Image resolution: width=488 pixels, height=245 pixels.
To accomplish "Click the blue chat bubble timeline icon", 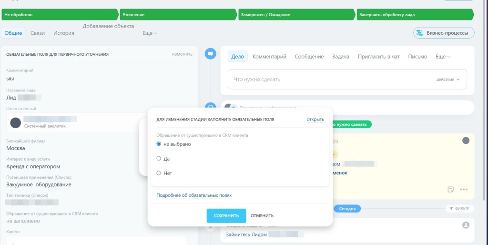I will coord(210,53).
